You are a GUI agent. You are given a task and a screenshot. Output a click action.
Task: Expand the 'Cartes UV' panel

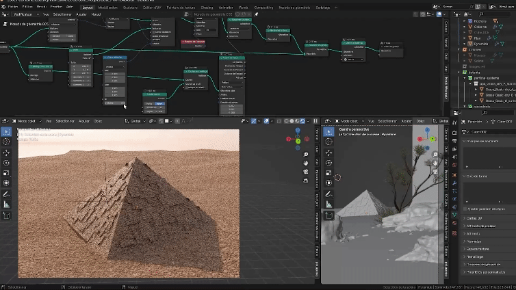[475, 218]
